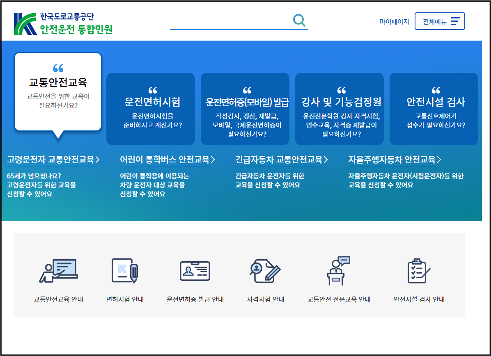
Task: Select the 안전시설 검사 안내 checklist icon
Action: 418,271
